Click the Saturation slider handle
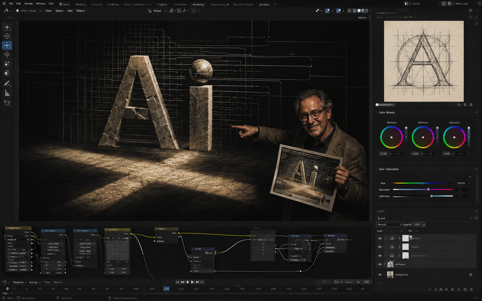 point(428,189)
